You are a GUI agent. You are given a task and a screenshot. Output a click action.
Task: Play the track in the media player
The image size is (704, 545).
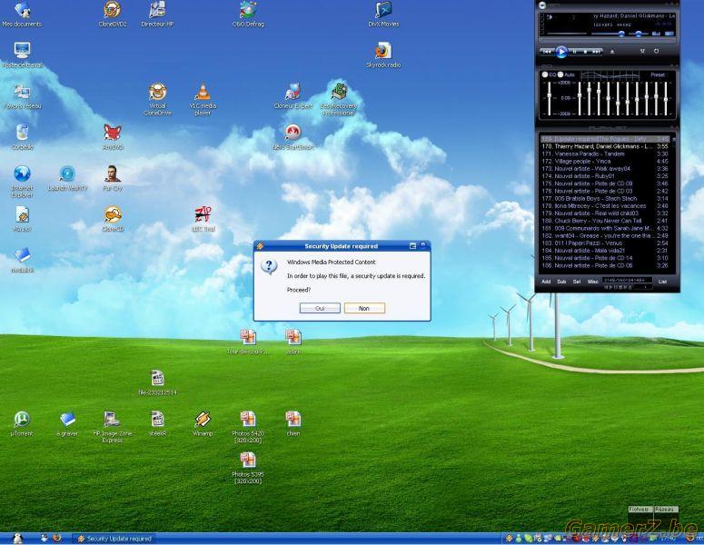tap(561, 52)
